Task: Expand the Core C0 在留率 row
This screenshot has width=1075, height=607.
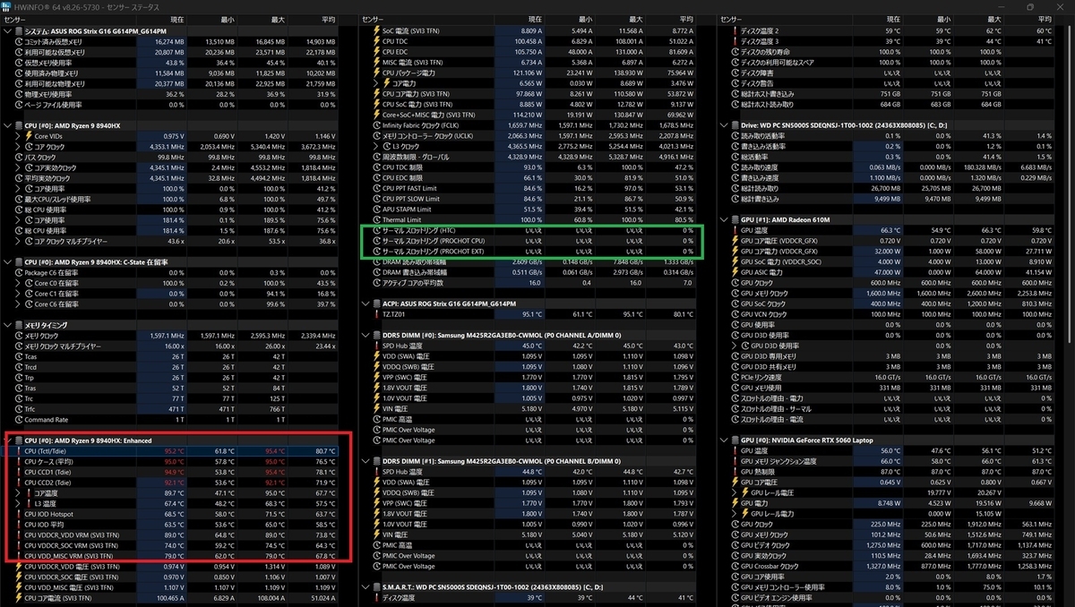Action: (x=19, y=283)
